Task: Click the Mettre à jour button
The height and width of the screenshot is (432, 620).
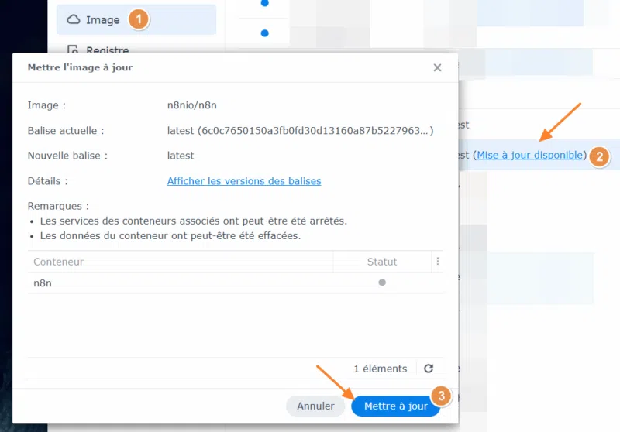Action: (x=395, y=406)
